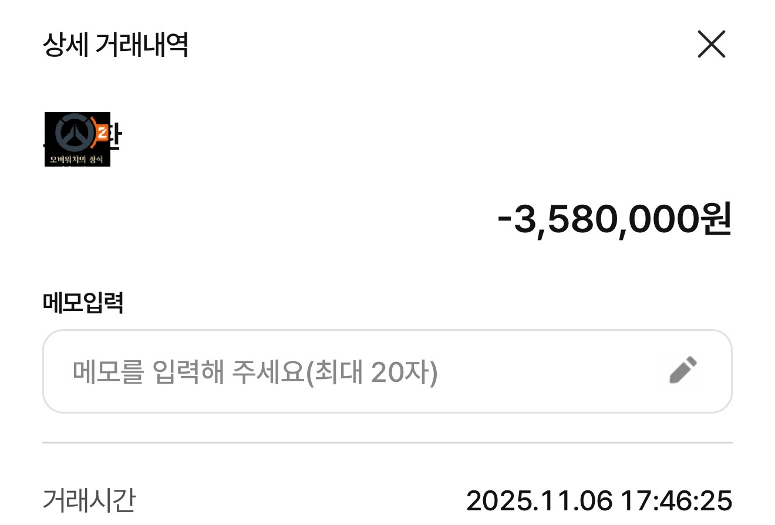Click the Overwatch 2 logo thumbnail

coord(77,139)
